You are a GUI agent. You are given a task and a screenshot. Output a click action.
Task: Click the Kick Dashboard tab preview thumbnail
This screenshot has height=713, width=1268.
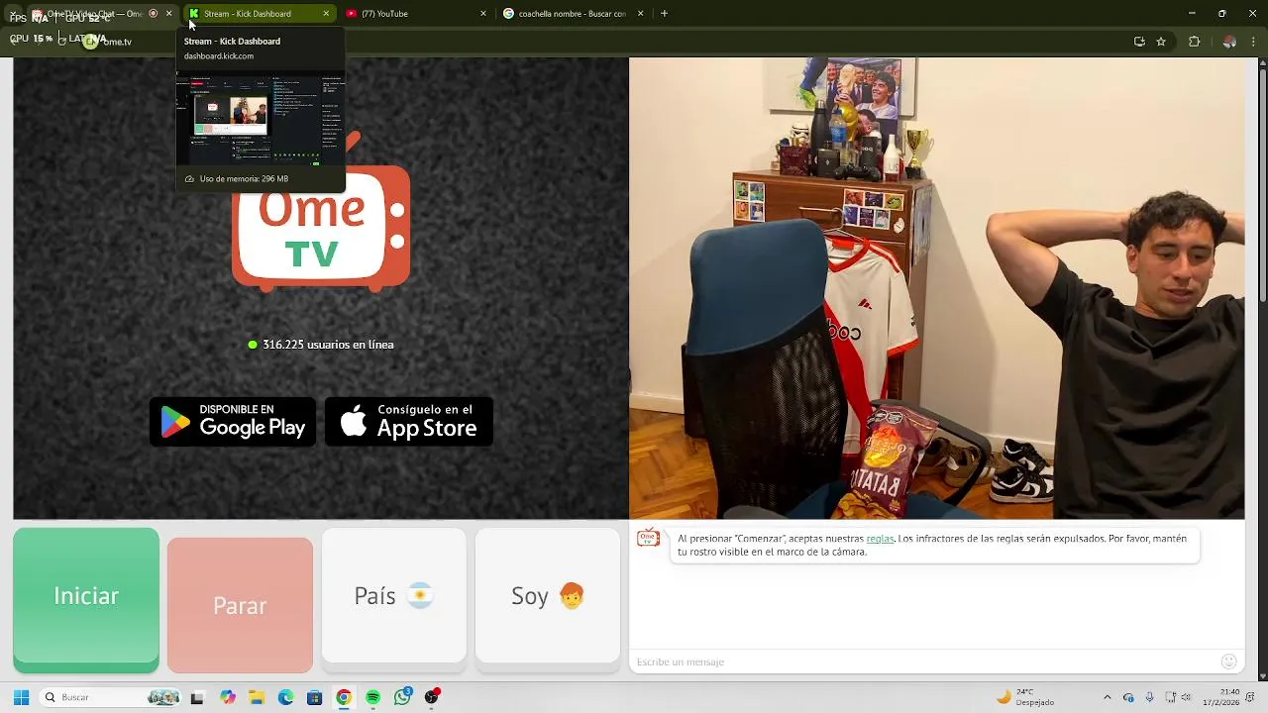[x=261, y=117]
